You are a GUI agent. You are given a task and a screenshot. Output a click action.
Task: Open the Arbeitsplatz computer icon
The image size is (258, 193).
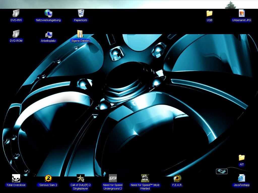click(48, 34)
